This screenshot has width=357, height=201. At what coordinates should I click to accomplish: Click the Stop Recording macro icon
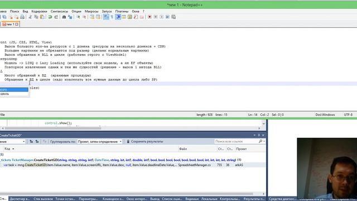coord(156,17)
